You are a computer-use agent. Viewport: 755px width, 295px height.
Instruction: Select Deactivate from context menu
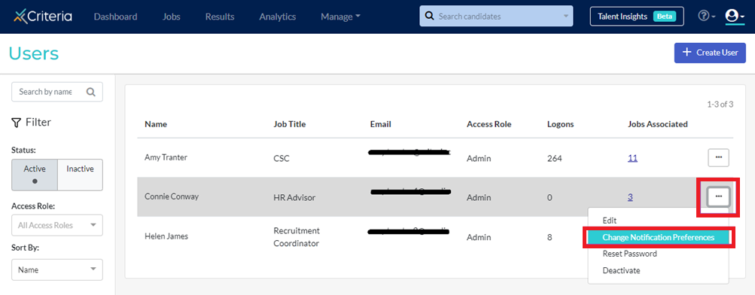tap(621, 270)
